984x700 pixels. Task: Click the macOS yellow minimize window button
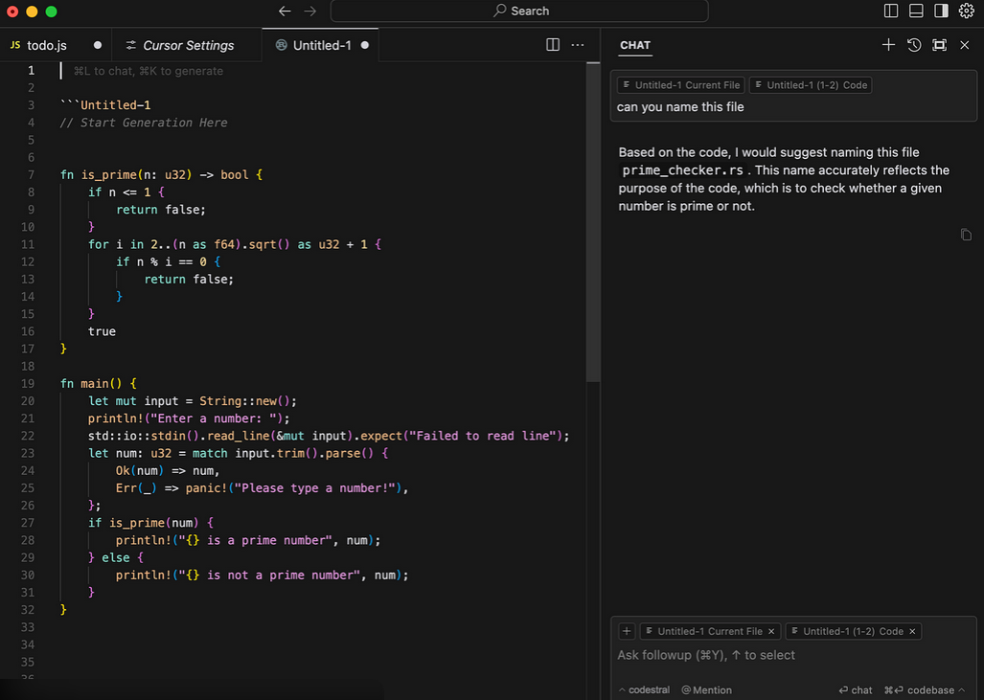(x=32, y=11)
